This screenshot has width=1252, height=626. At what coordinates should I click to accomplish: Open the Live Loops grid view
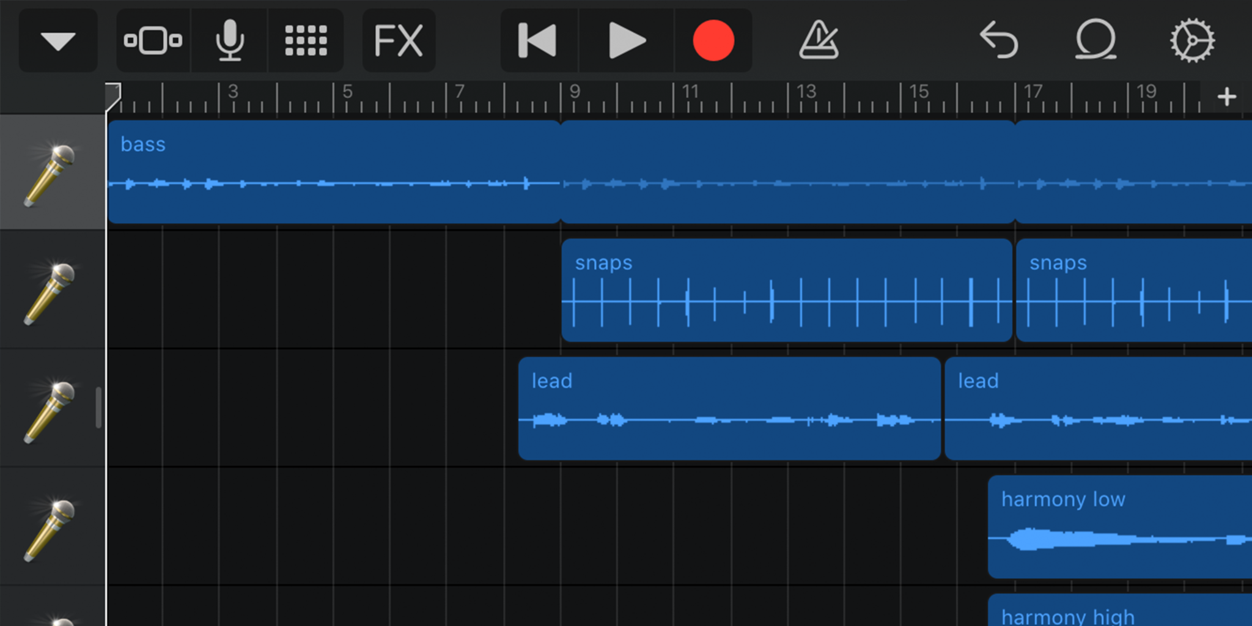tap(306, 41)
